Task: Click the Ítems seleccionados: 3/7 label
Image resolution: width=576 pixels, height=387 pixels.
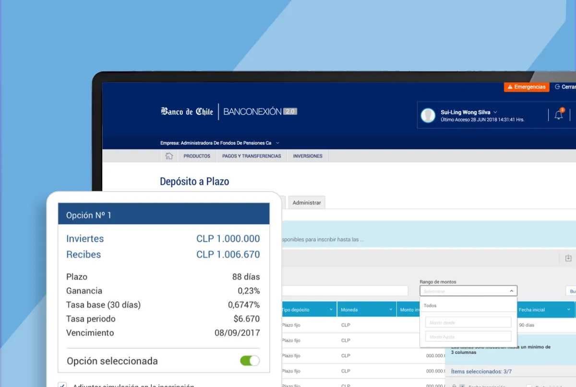Action: 481,371
